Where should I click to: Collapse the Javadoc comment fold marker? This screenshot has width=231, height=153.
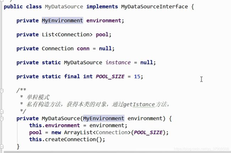click(2, 91)
